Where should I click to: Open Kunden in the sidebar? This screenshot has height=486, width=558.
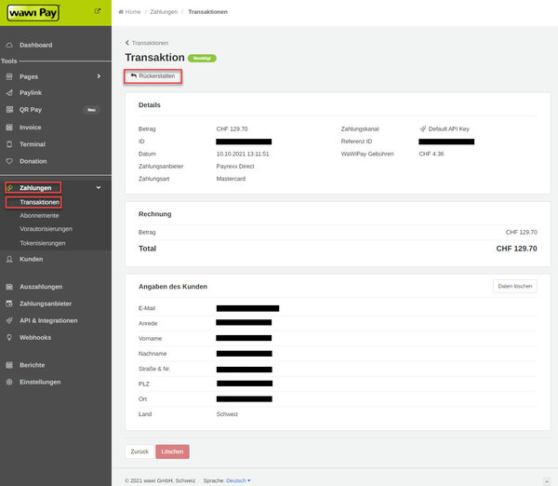pyautogui.click(x=32, y=259)
